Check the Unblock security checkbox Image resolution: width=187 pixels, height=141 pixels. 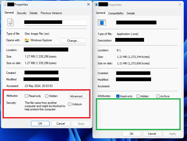click(x=70, y=104)
